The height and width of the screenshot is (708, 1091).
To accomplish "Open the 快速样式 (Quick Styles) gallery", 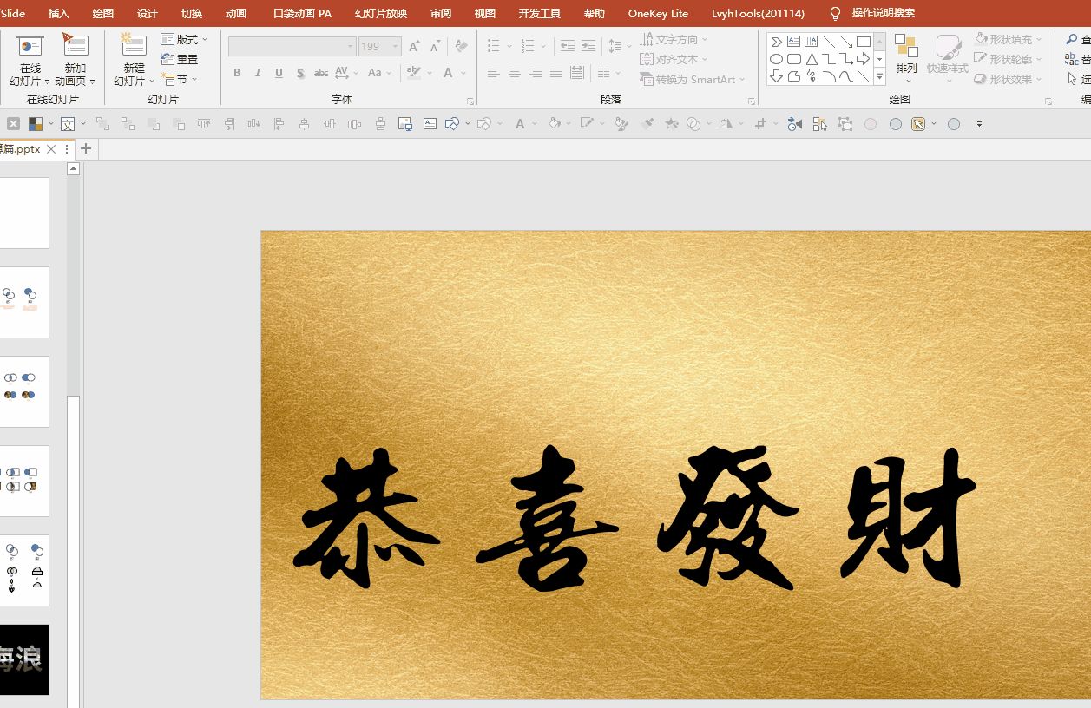I will pyautogui.click(x=948, y=52).
